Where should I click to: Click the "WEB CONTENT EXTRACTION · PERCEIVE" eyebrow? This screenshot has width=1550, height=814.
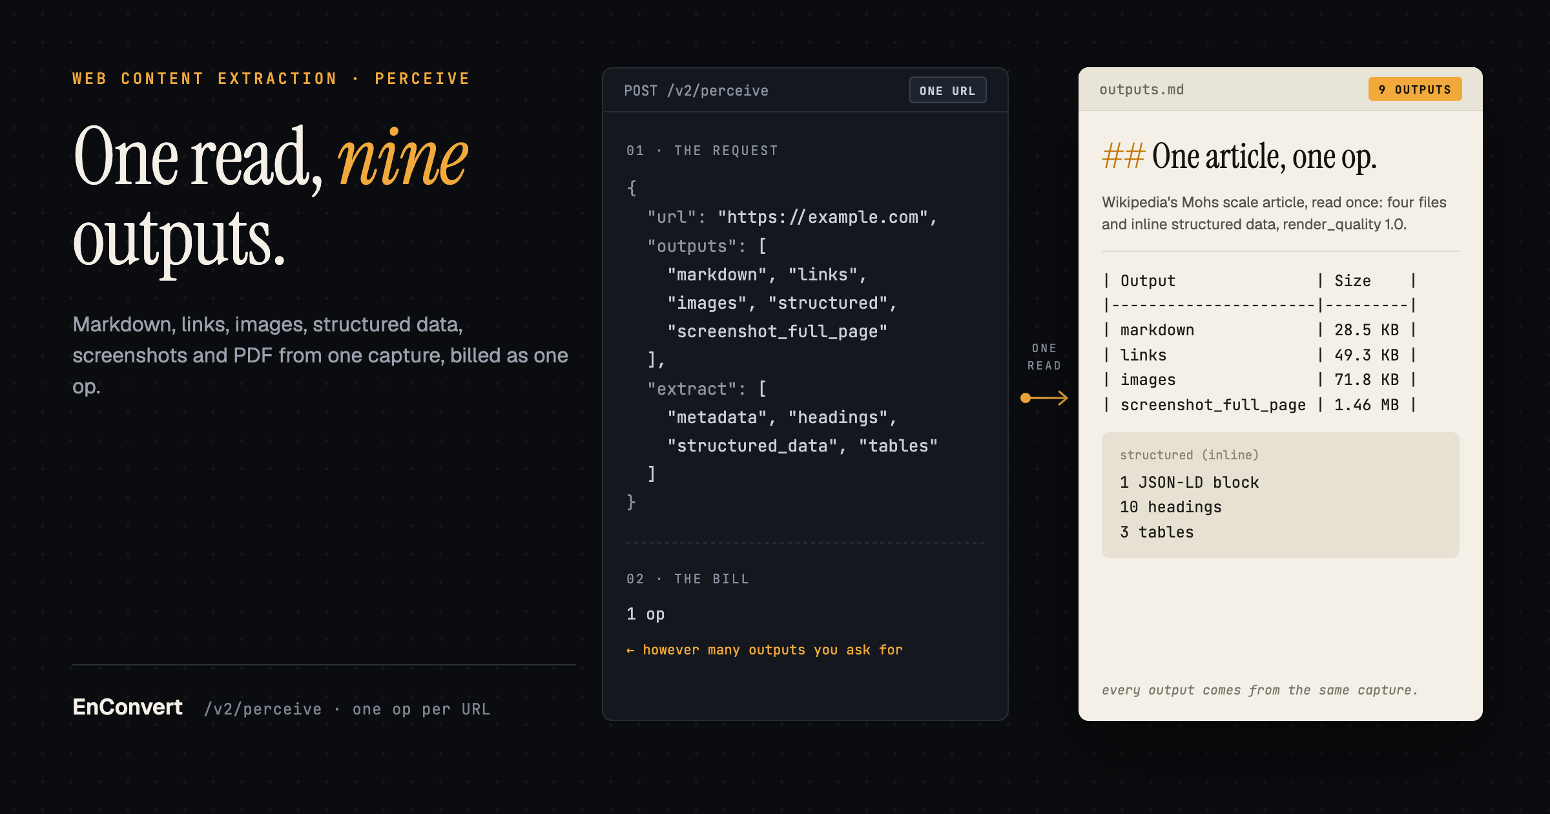(x=271, y=78)
